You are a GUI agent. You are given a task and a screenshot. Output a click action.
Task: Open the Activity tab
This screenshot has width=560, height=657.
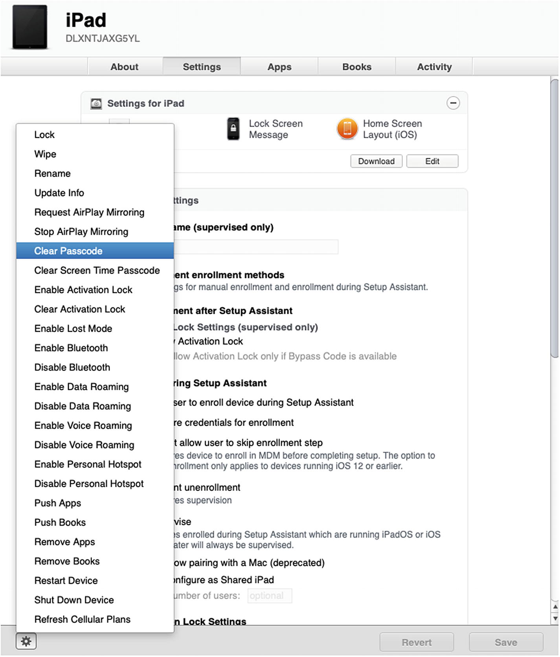[x=434, y=66]
